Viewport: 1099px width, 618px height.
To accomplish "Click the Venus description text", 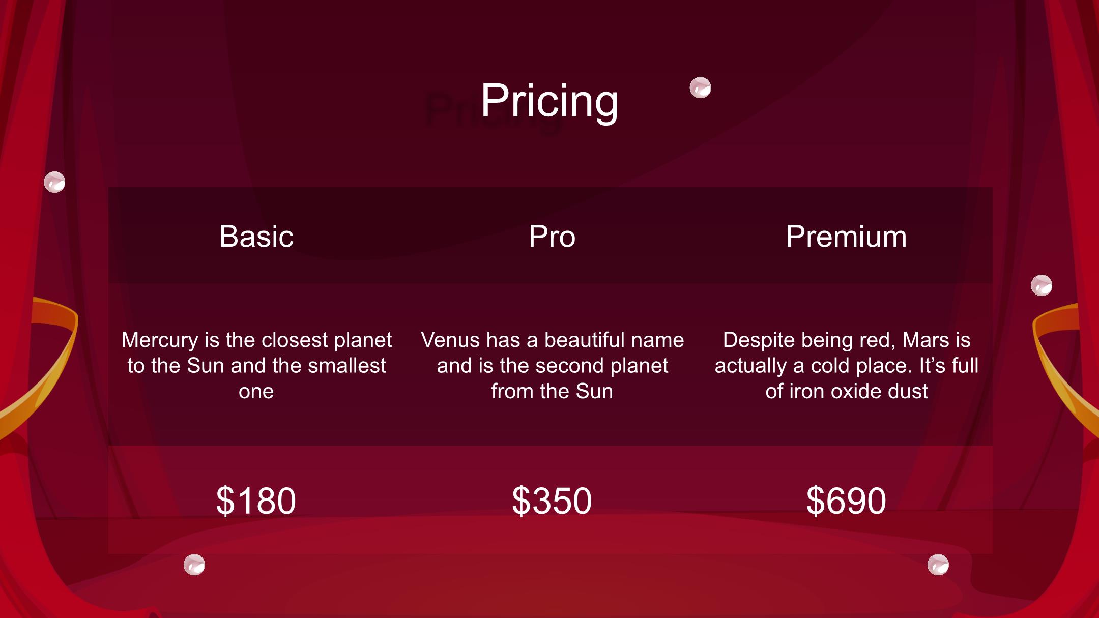I will (x=552, y=365).
